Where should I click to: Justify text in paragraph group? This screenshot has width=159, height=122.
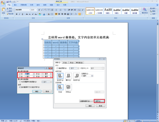(65, 14)
